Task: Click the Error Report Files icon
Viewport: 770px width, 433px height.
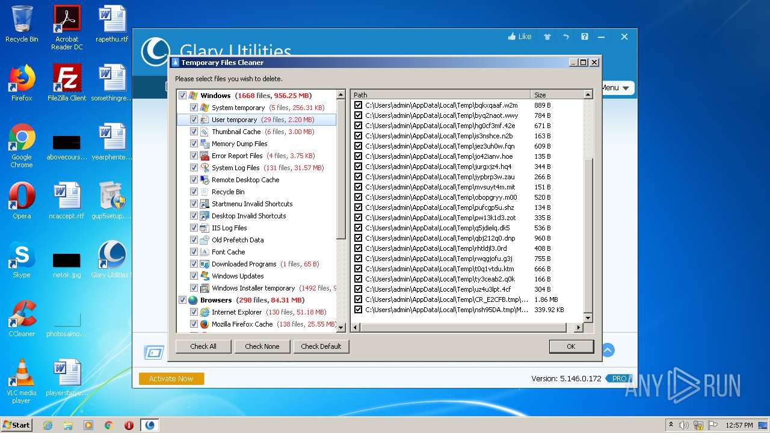Action: tap(205, 156)
